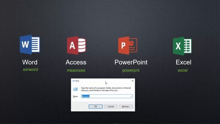220x124 pixels.
Task: Click the Run dialog title bar icon
Action: pos(74,81)
